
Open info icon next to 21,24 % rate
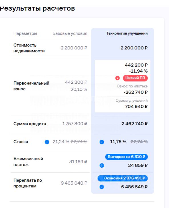click(47, 142)
